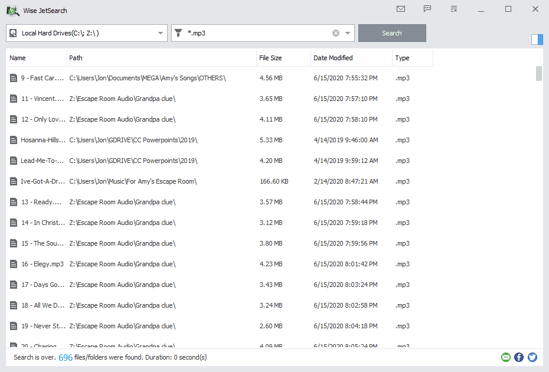Click file icon of 12 - Only Lov row
This screenshot has height=372, width=549.
pyautogui.click(x=14, y=119)
